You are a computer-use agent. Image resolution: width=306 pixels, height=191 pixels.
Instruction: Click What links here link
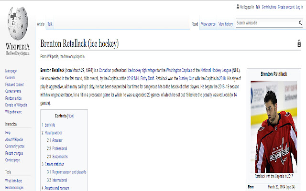point(13,181)
